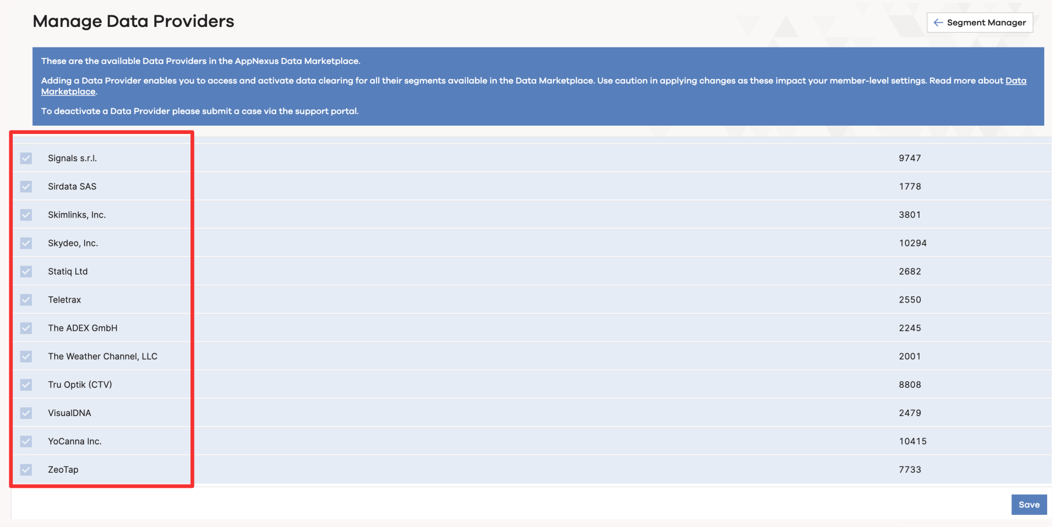Toggle the Skydeo, Inc. checkbox
The image size is (1052, 527).
click(x=26, y=243)
